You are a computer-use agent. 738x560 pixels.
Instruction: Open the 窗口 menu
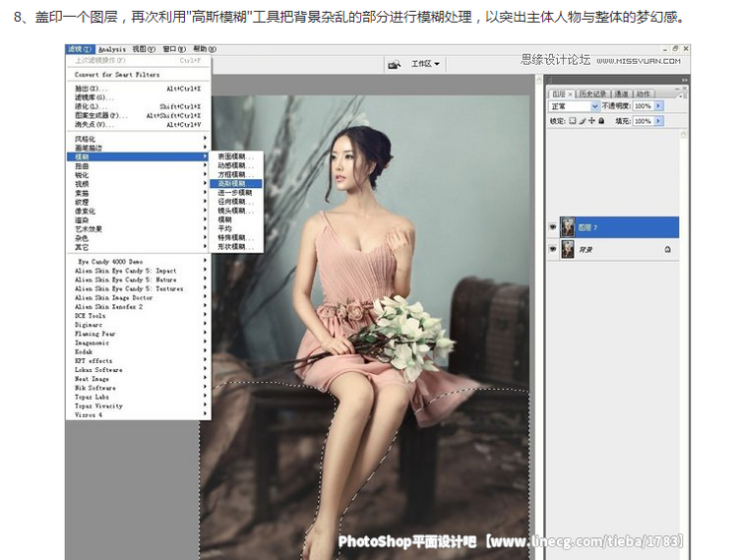click(174, 49)
